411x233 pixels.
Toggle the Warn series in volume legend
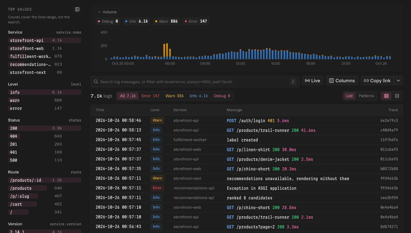tap(166, 21)
